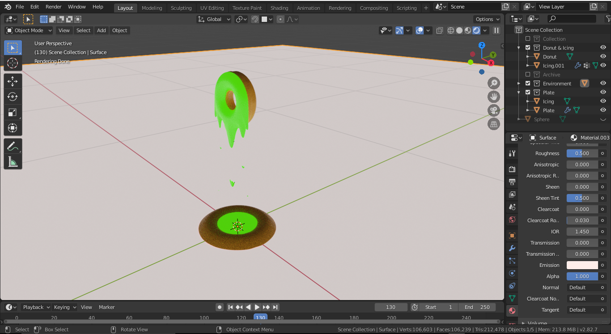Screen dimensions: 611x334
Task: Open the Modifier properties wrench tab
Action: 512,248
